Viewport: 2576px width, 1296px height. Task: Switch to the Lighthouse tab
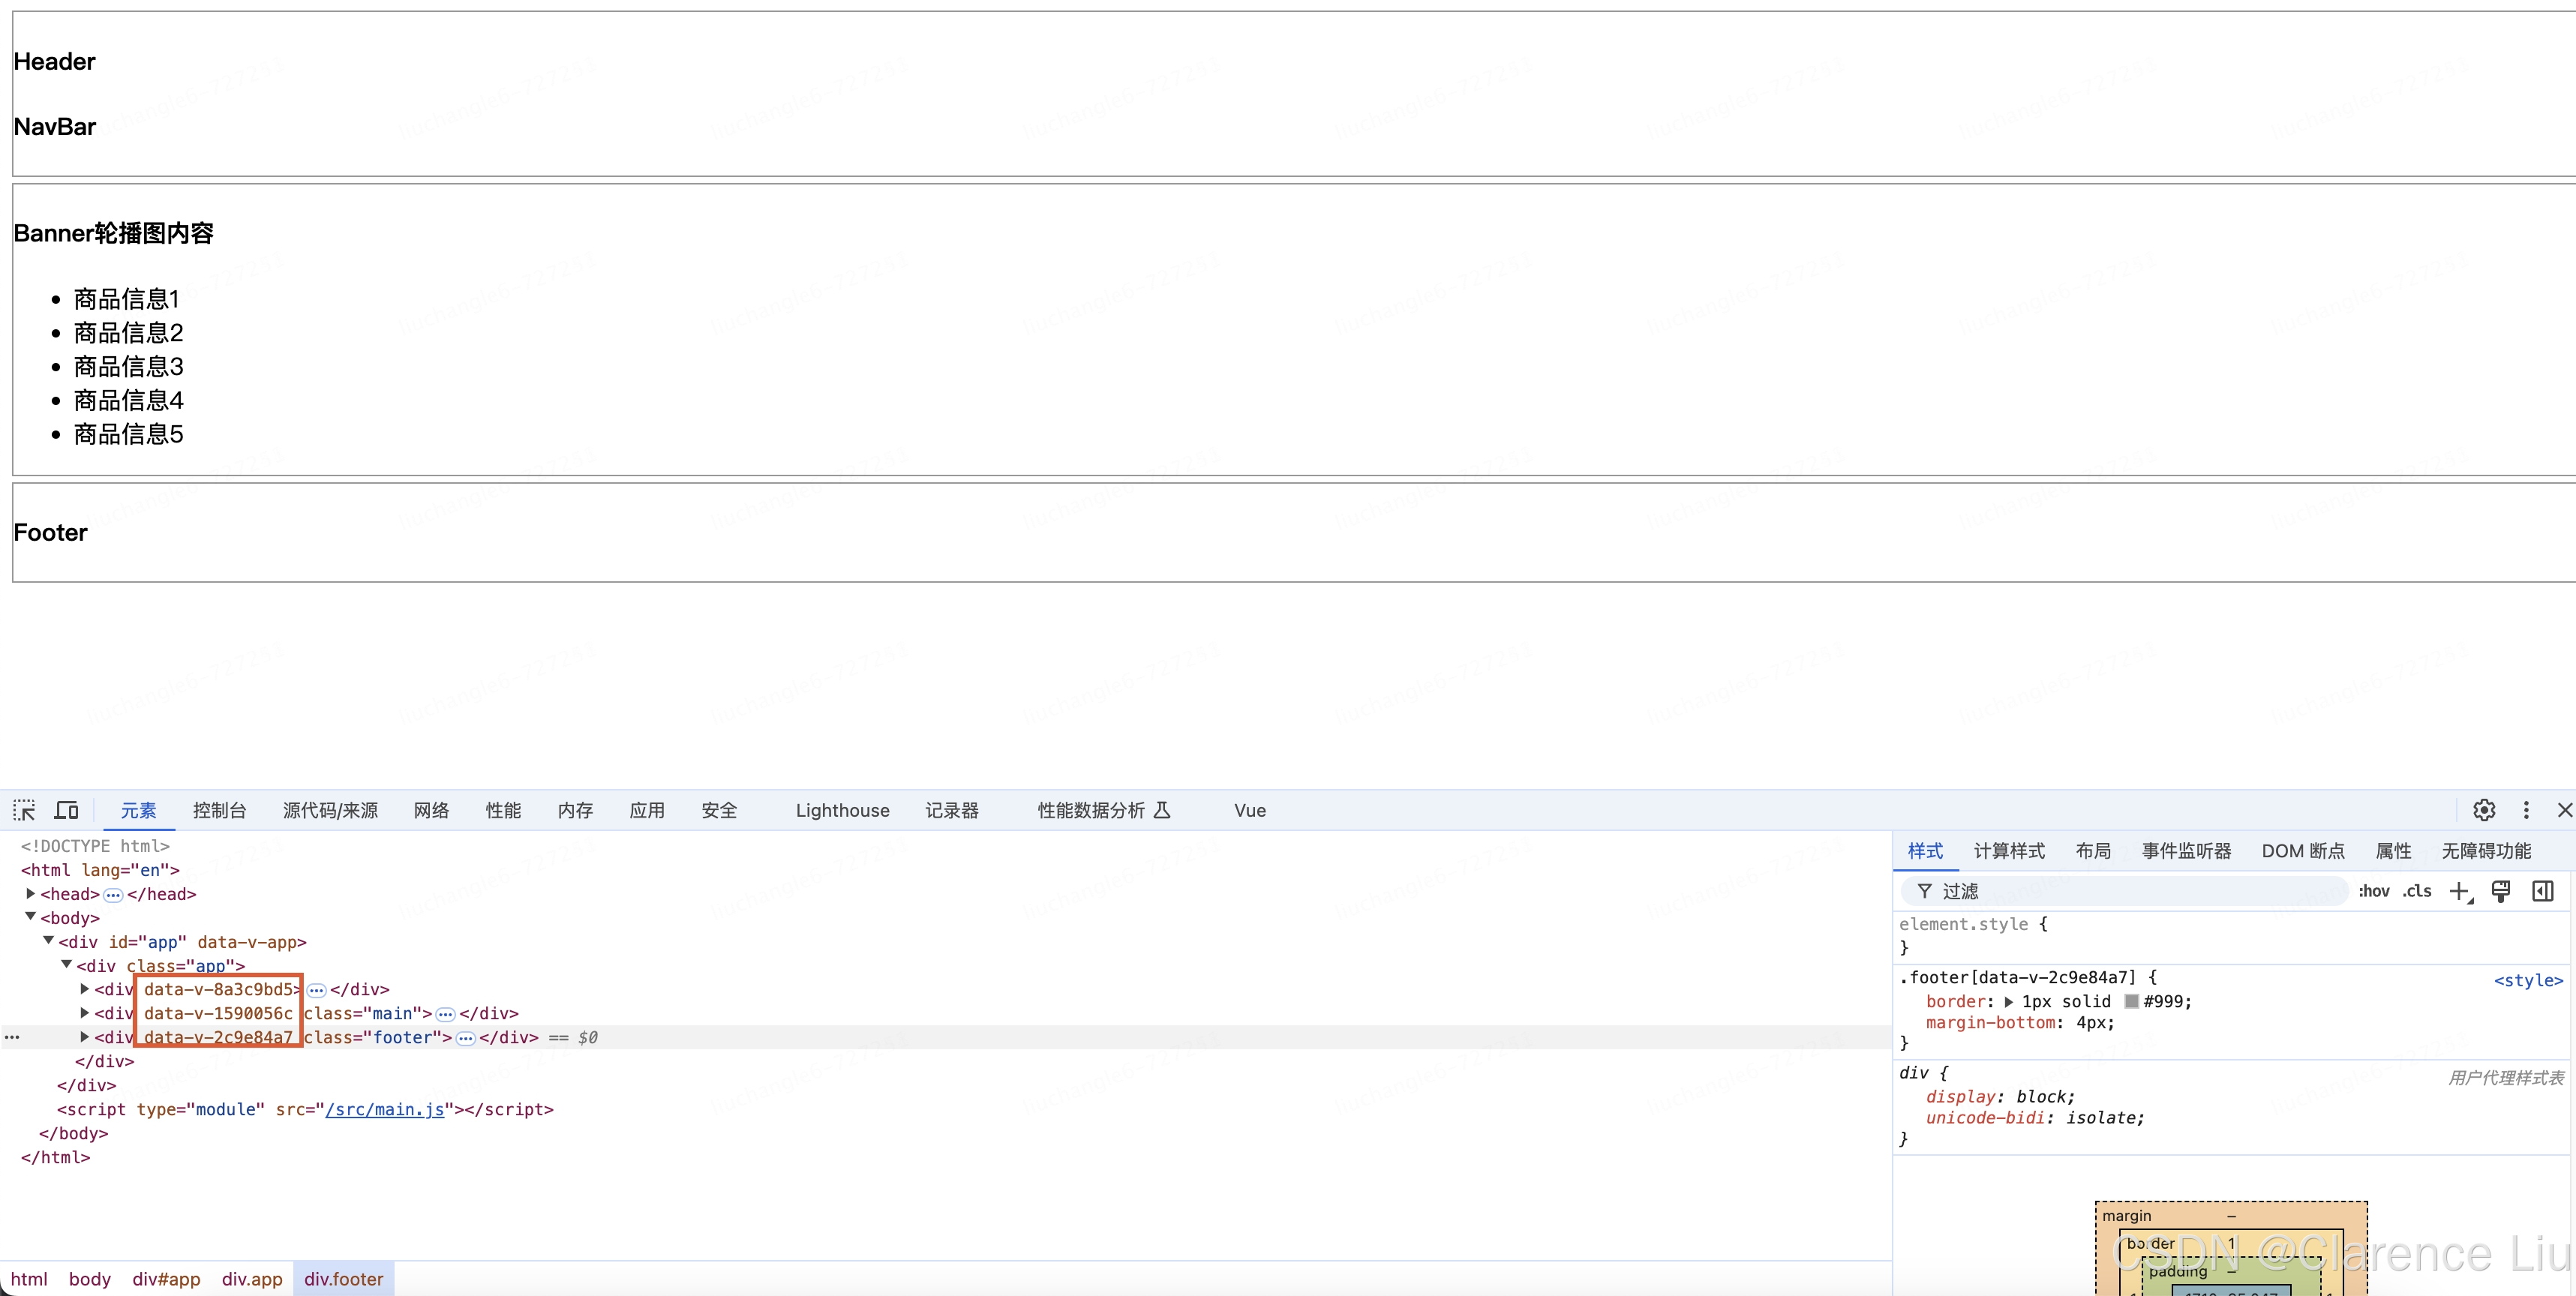[x=842, y=810]
